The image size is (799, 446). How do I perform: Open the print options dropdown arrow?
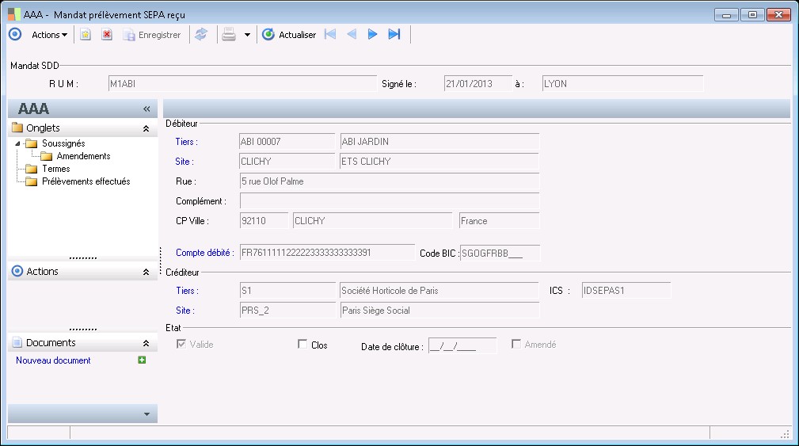[x=247, y=35]
